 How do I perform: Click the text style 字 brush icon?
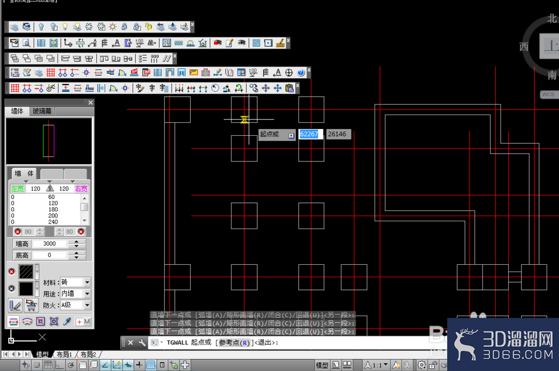pos(140,88)
